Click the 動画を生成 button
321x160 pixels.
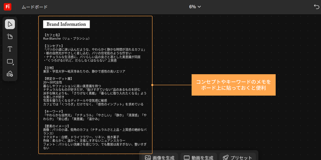pyautogui.click(x=199, y=157)
